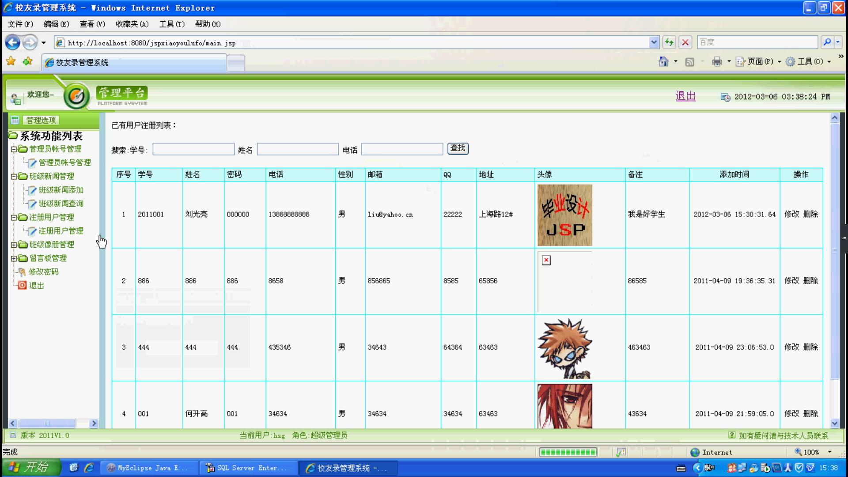The height and width of the screenshot is (477, 848).
Task: Collapse the 注册用户管理 tree node
Action: [x=14, y=217]
